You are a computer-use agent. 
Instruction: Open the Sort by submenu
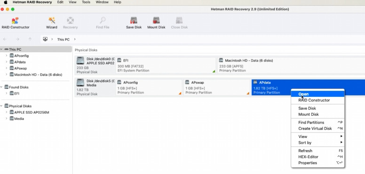click(x=318, y=142)
